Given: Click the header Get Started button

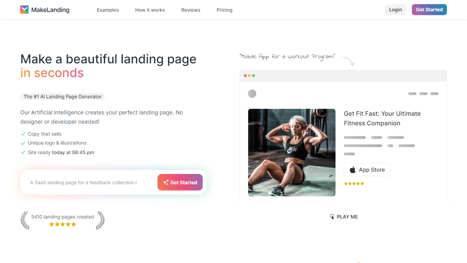Looking at the screenshot, I should coord(429,10).
